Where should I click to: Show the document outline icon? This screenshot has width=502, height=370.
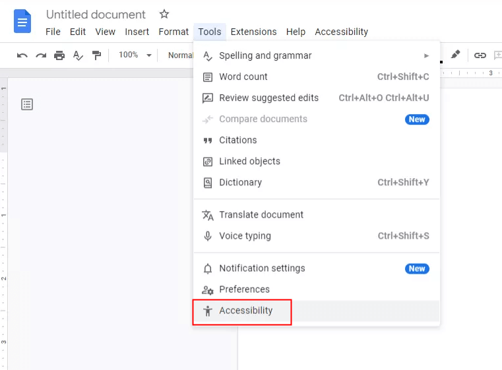(27, 104)
